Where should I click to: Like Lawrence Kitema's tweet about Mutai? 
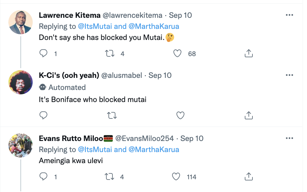point(177,53)
